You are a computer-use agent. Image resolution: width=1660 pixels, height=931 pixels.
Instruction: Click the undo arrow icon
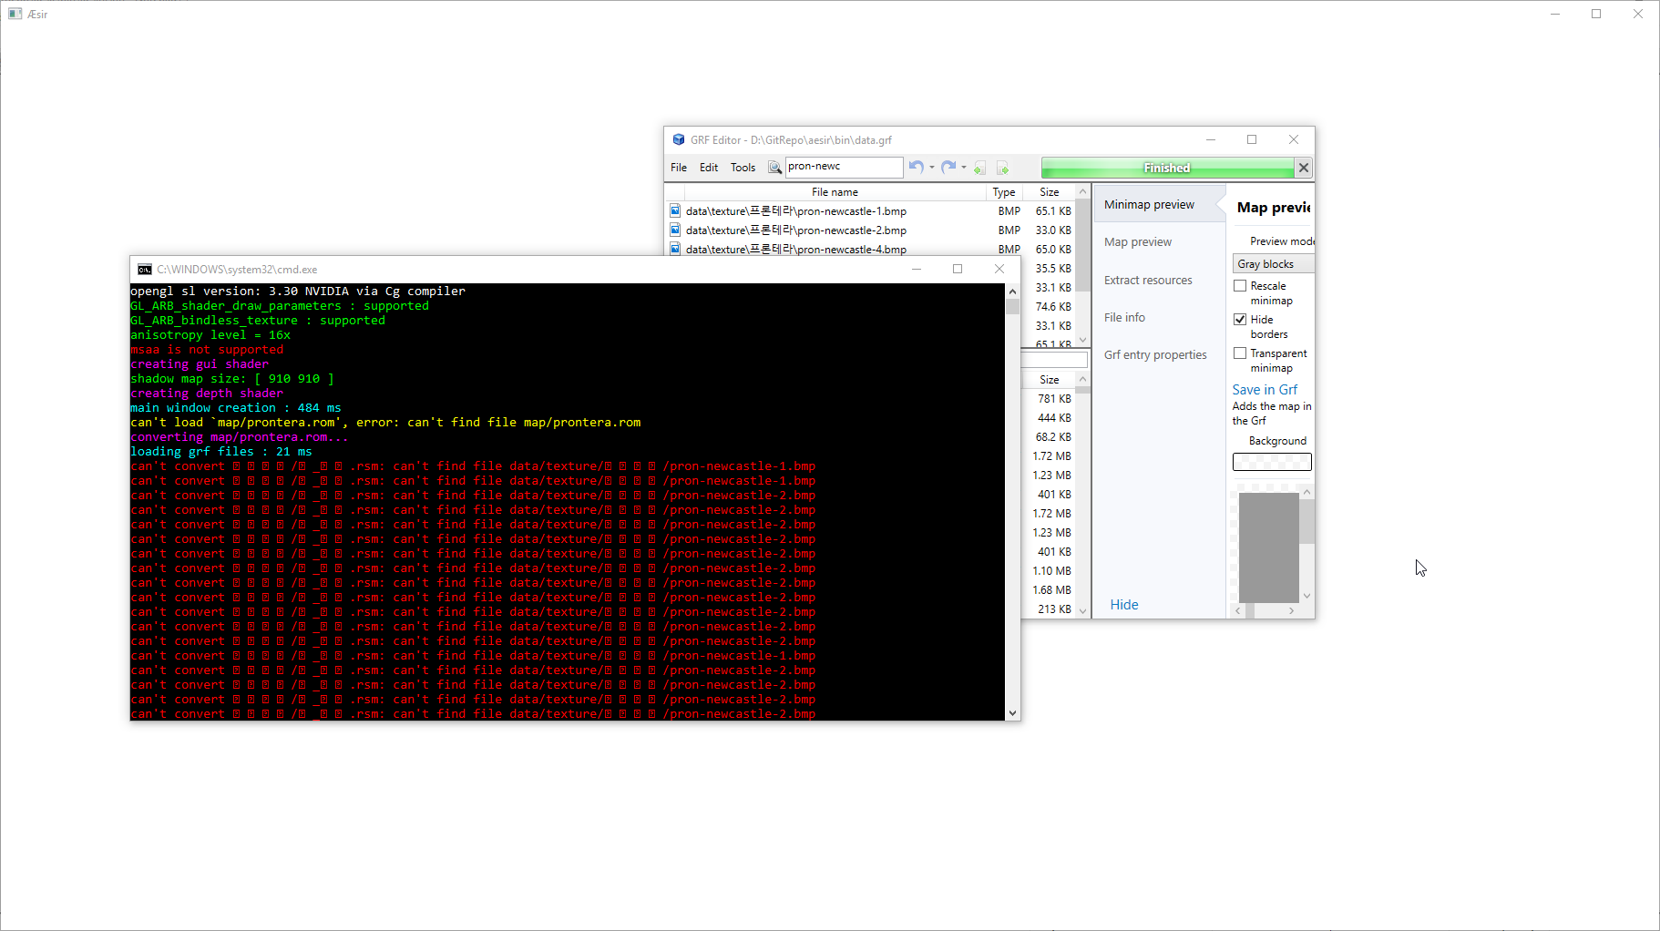[917, 167]
